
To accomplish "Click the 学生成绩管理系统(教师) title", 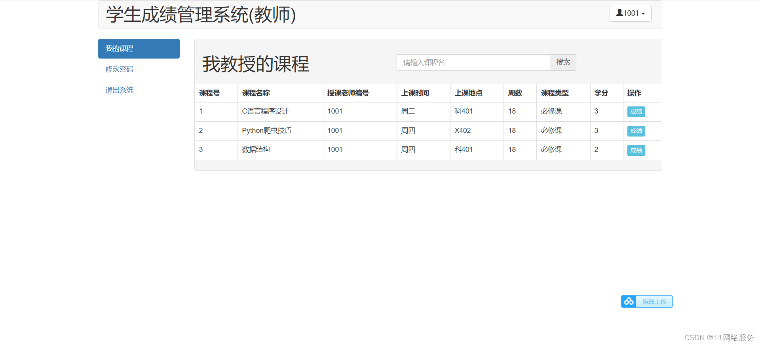I will coord(201,15).
